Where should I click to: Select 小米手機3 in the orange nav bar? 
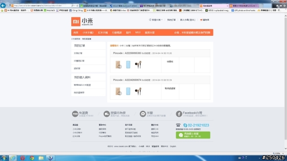pos(88,33)
